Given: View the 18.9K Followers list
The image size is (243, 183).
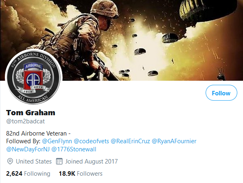Looking at the screenshot, I should [x=80, y=174].
